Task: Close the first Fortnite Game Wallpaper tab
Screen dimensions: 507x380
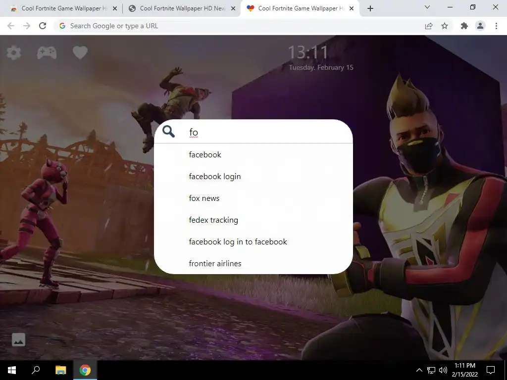Action: (115, 9)
